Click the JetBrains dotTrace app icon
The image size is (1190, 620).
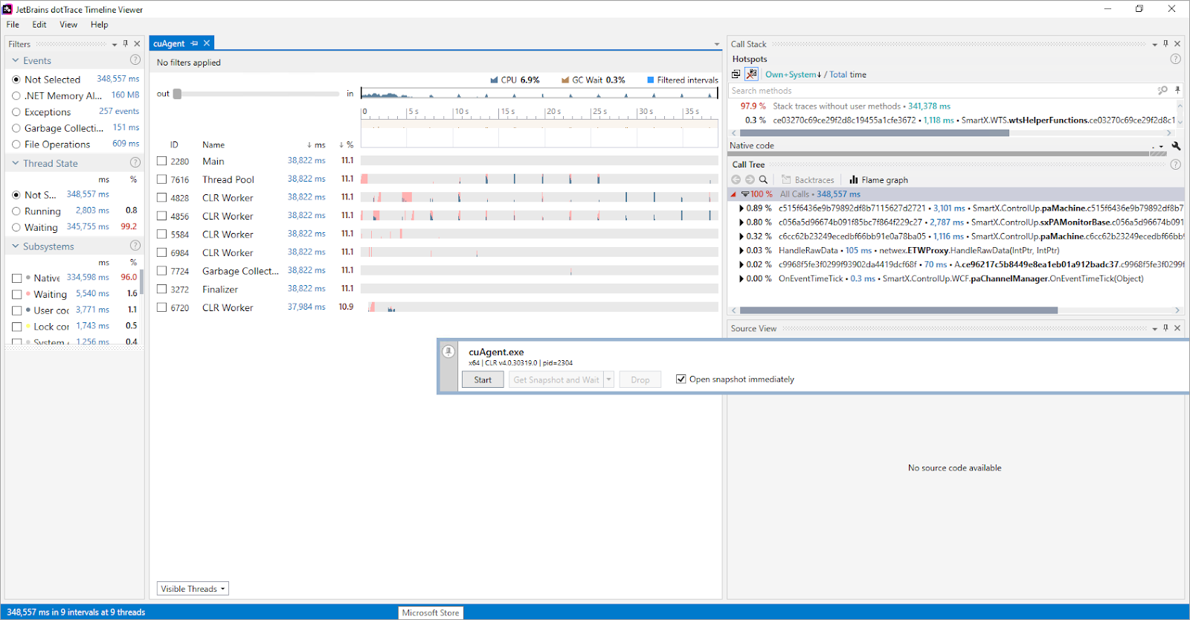click(x=7, y=9)
